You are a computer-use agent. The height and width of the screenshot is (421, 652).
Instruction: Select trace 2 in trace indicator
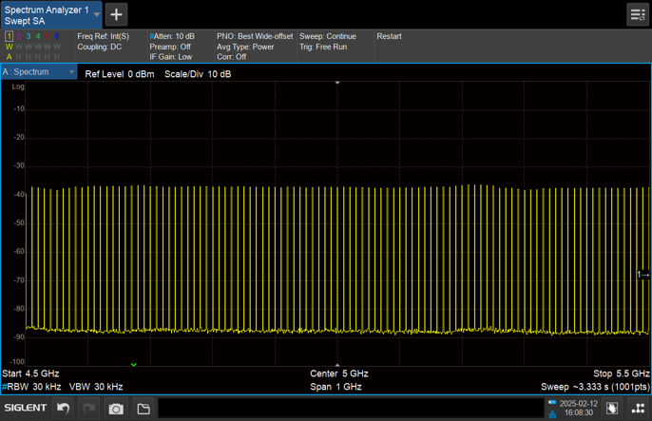pos(19,37)
